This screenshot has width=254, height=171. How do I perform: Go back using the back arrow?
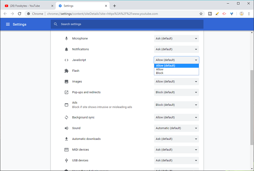coord(5,13)
